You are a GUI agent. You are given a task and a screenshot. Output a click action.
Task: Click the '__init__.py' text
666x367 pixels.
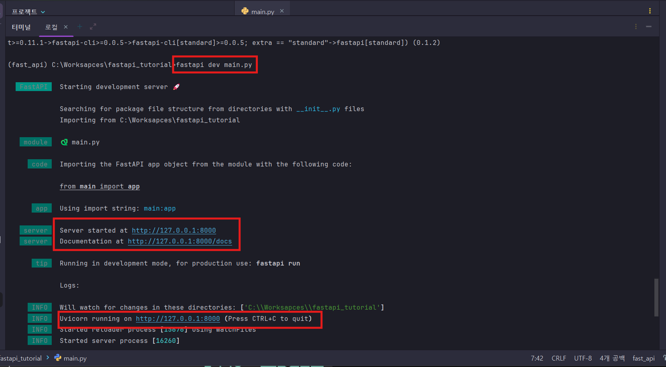click(318, 109)
